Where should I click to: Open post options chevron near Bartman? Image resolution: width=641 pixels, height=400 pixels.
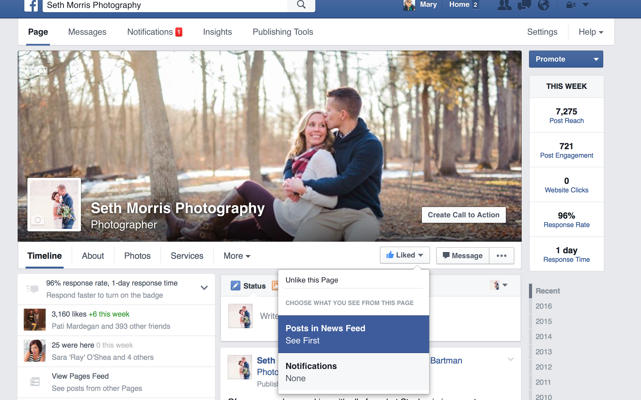[x=511, y=359]
